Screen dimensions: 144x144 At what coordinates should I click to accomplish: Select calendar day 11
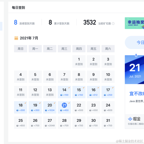21,92
